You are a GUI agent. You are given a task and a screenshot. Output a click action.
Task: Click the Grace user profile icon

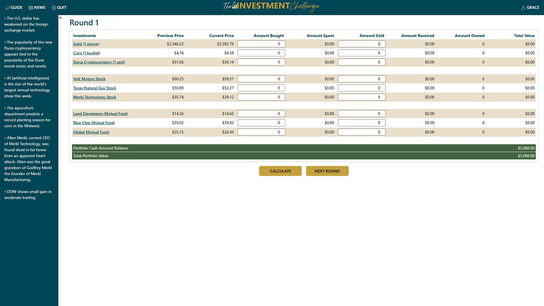tap(523, 7)
